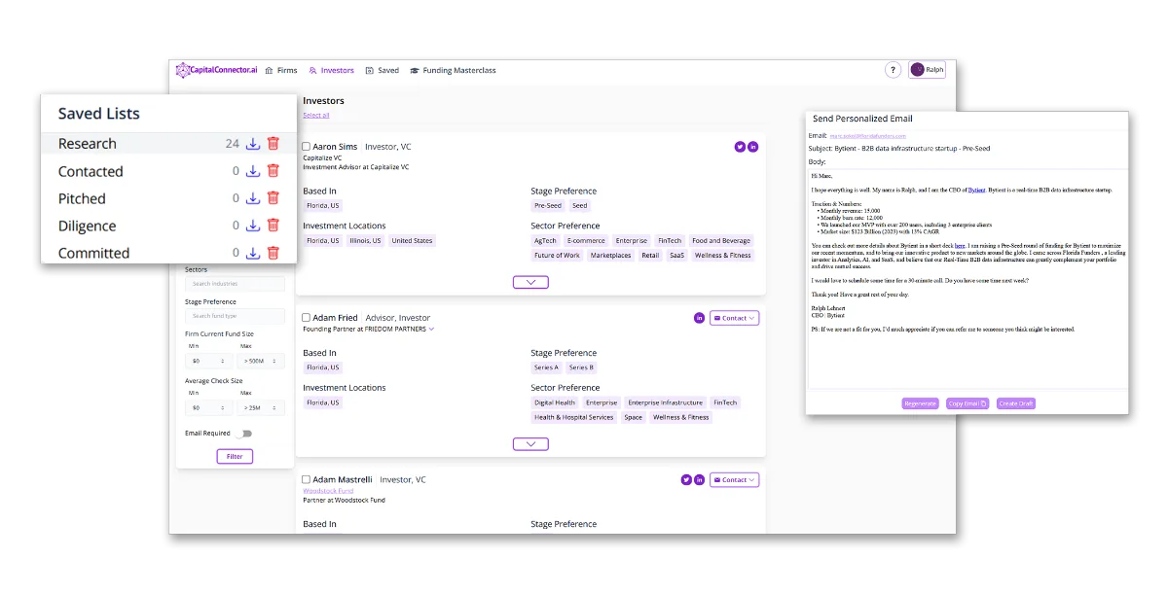Open Adam Mastrelli's LinkedIn profile icon
This screenshot has height=593, width=1168.
click(x=699, y=480)
